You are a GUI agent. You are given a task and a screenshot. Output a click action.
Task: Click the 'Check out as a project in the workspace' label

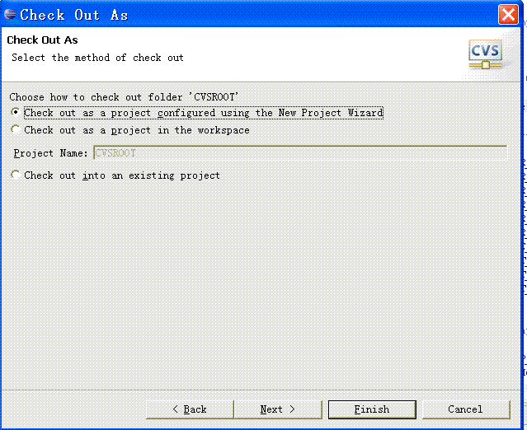(137, 130)
